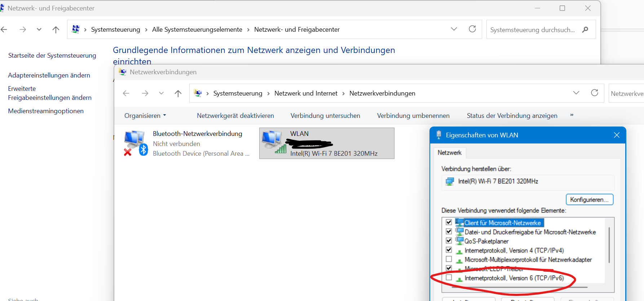644x301 pixels.
Task: Click Status der Verbindung anzeigen
Action: coord(512,116)
